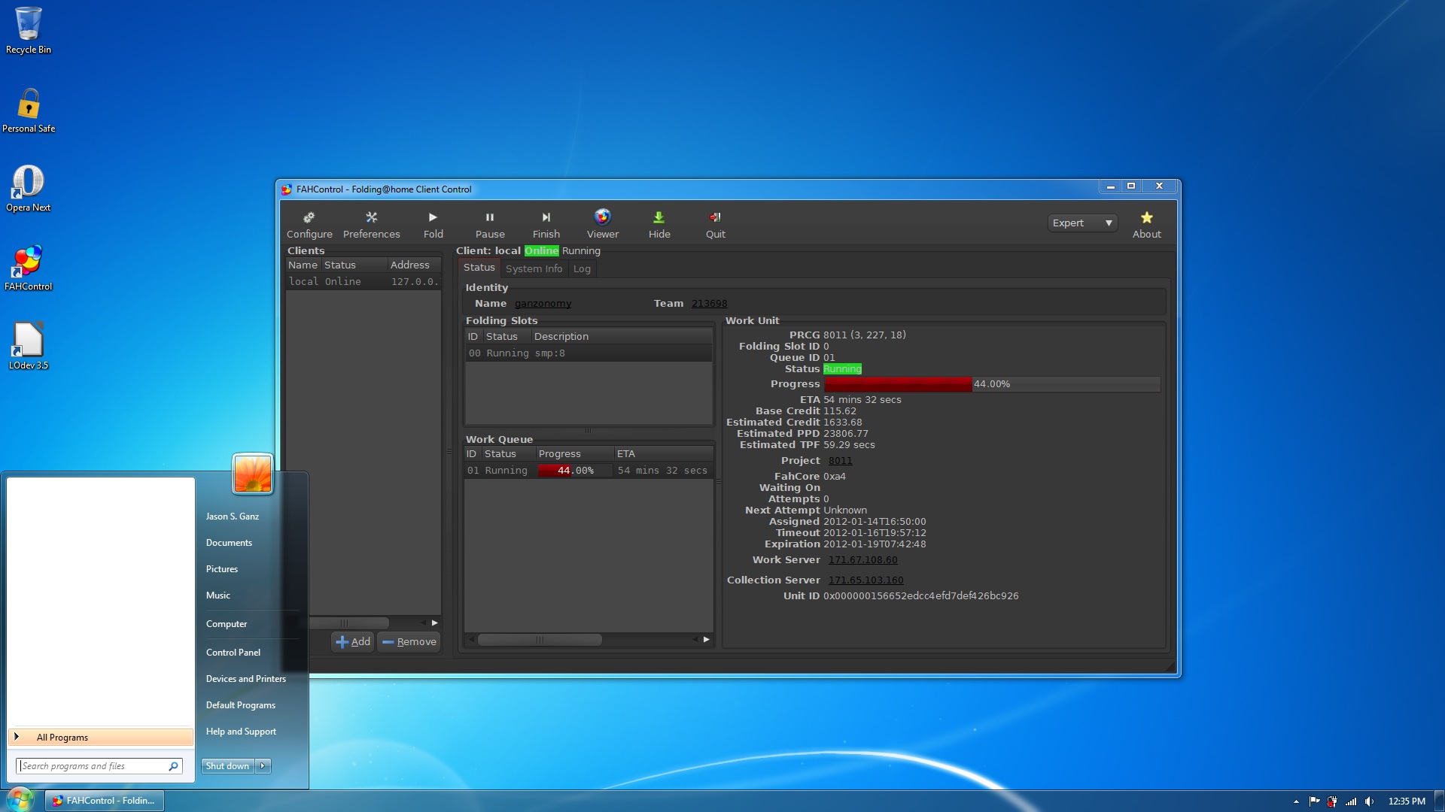
Task: Pause folding with the Pause icon
Action: tap(490, 224)
